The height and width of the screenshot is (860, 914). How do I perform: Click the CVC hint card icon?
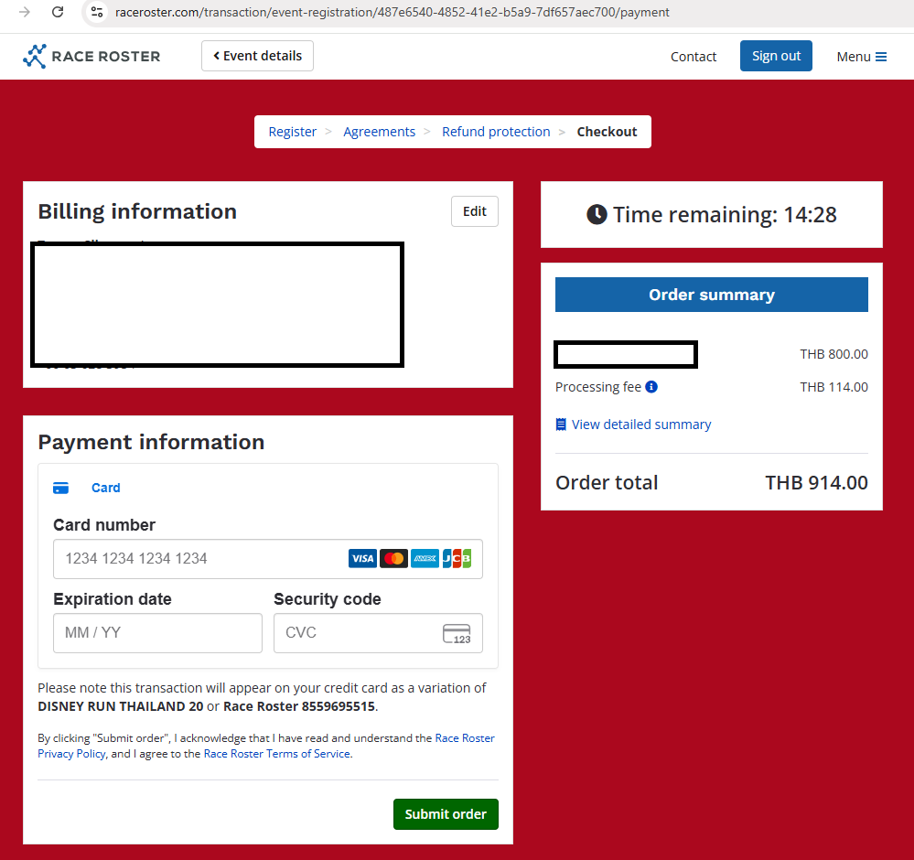457,634
